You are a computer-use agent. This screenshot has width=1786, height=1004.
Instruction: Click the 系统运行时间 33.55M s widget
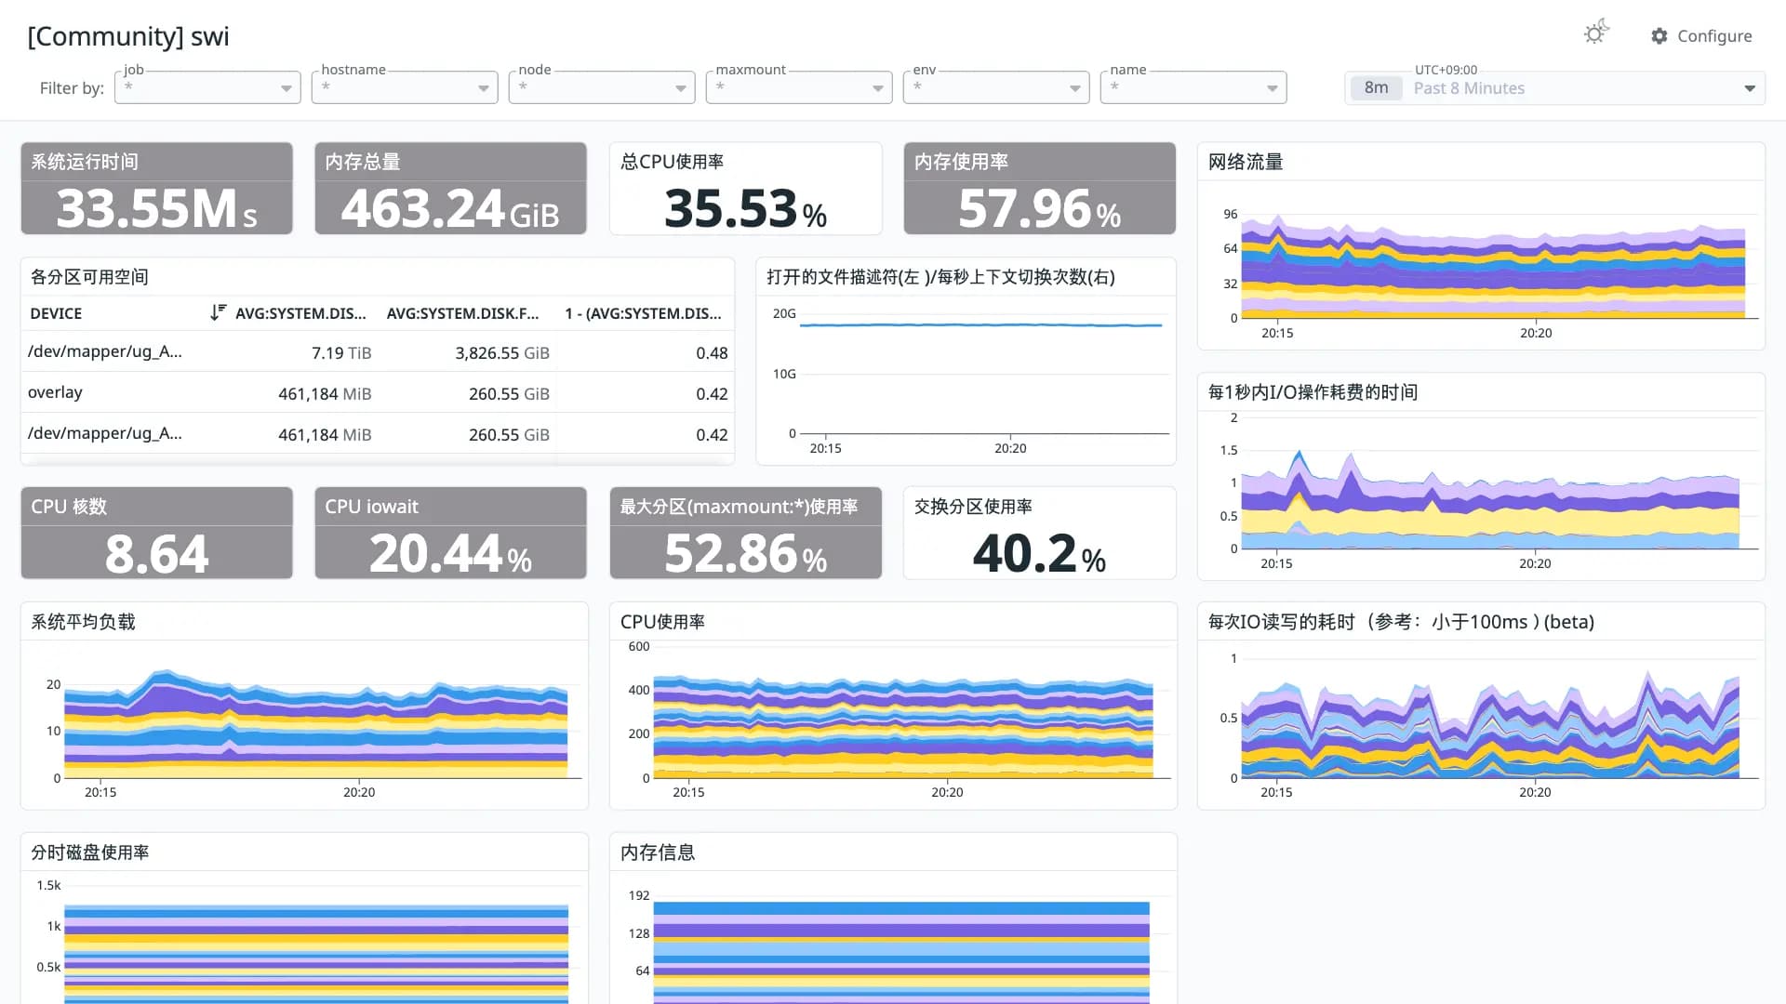click(156, 188)
